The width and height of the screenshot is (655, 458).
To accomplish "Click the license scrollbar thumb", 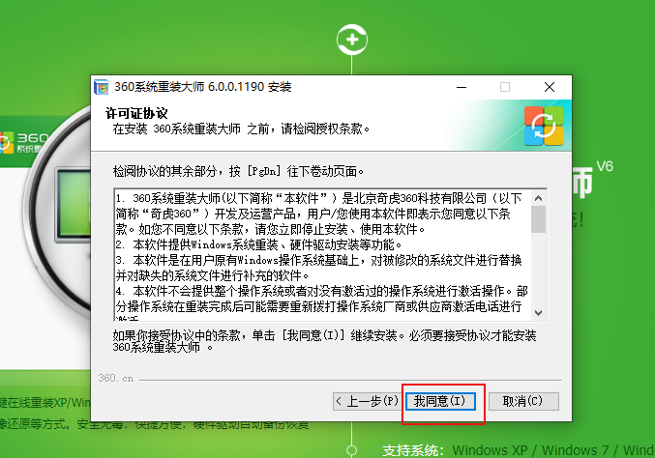I will (x=539, y=219).
